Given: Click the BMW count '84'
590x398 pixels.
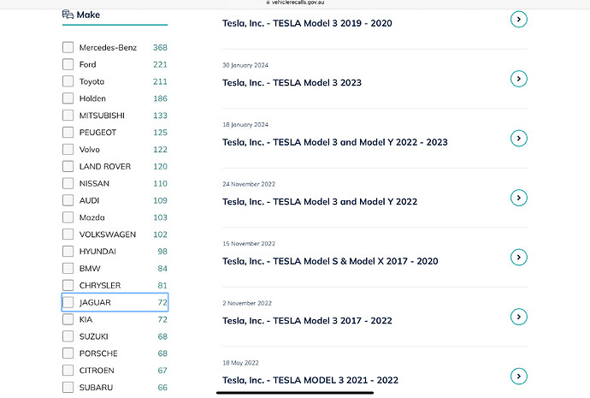Looking at the screenshot, I should click(162, 269).
